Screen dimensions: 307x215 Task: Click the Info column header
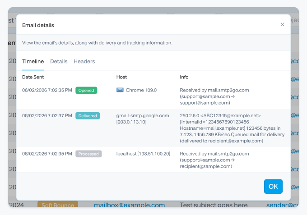184,77
